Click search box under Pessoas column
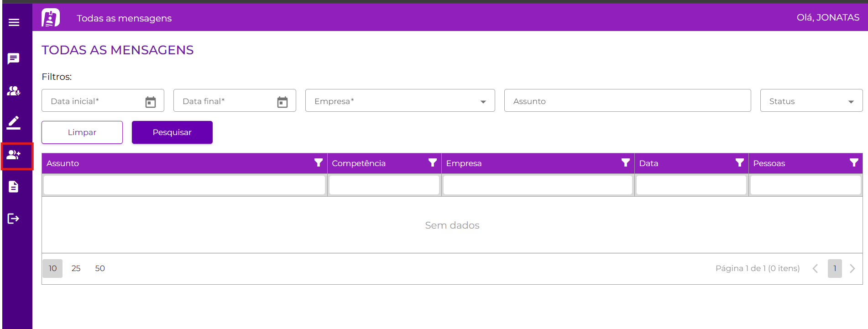 [x=805, y=185]
